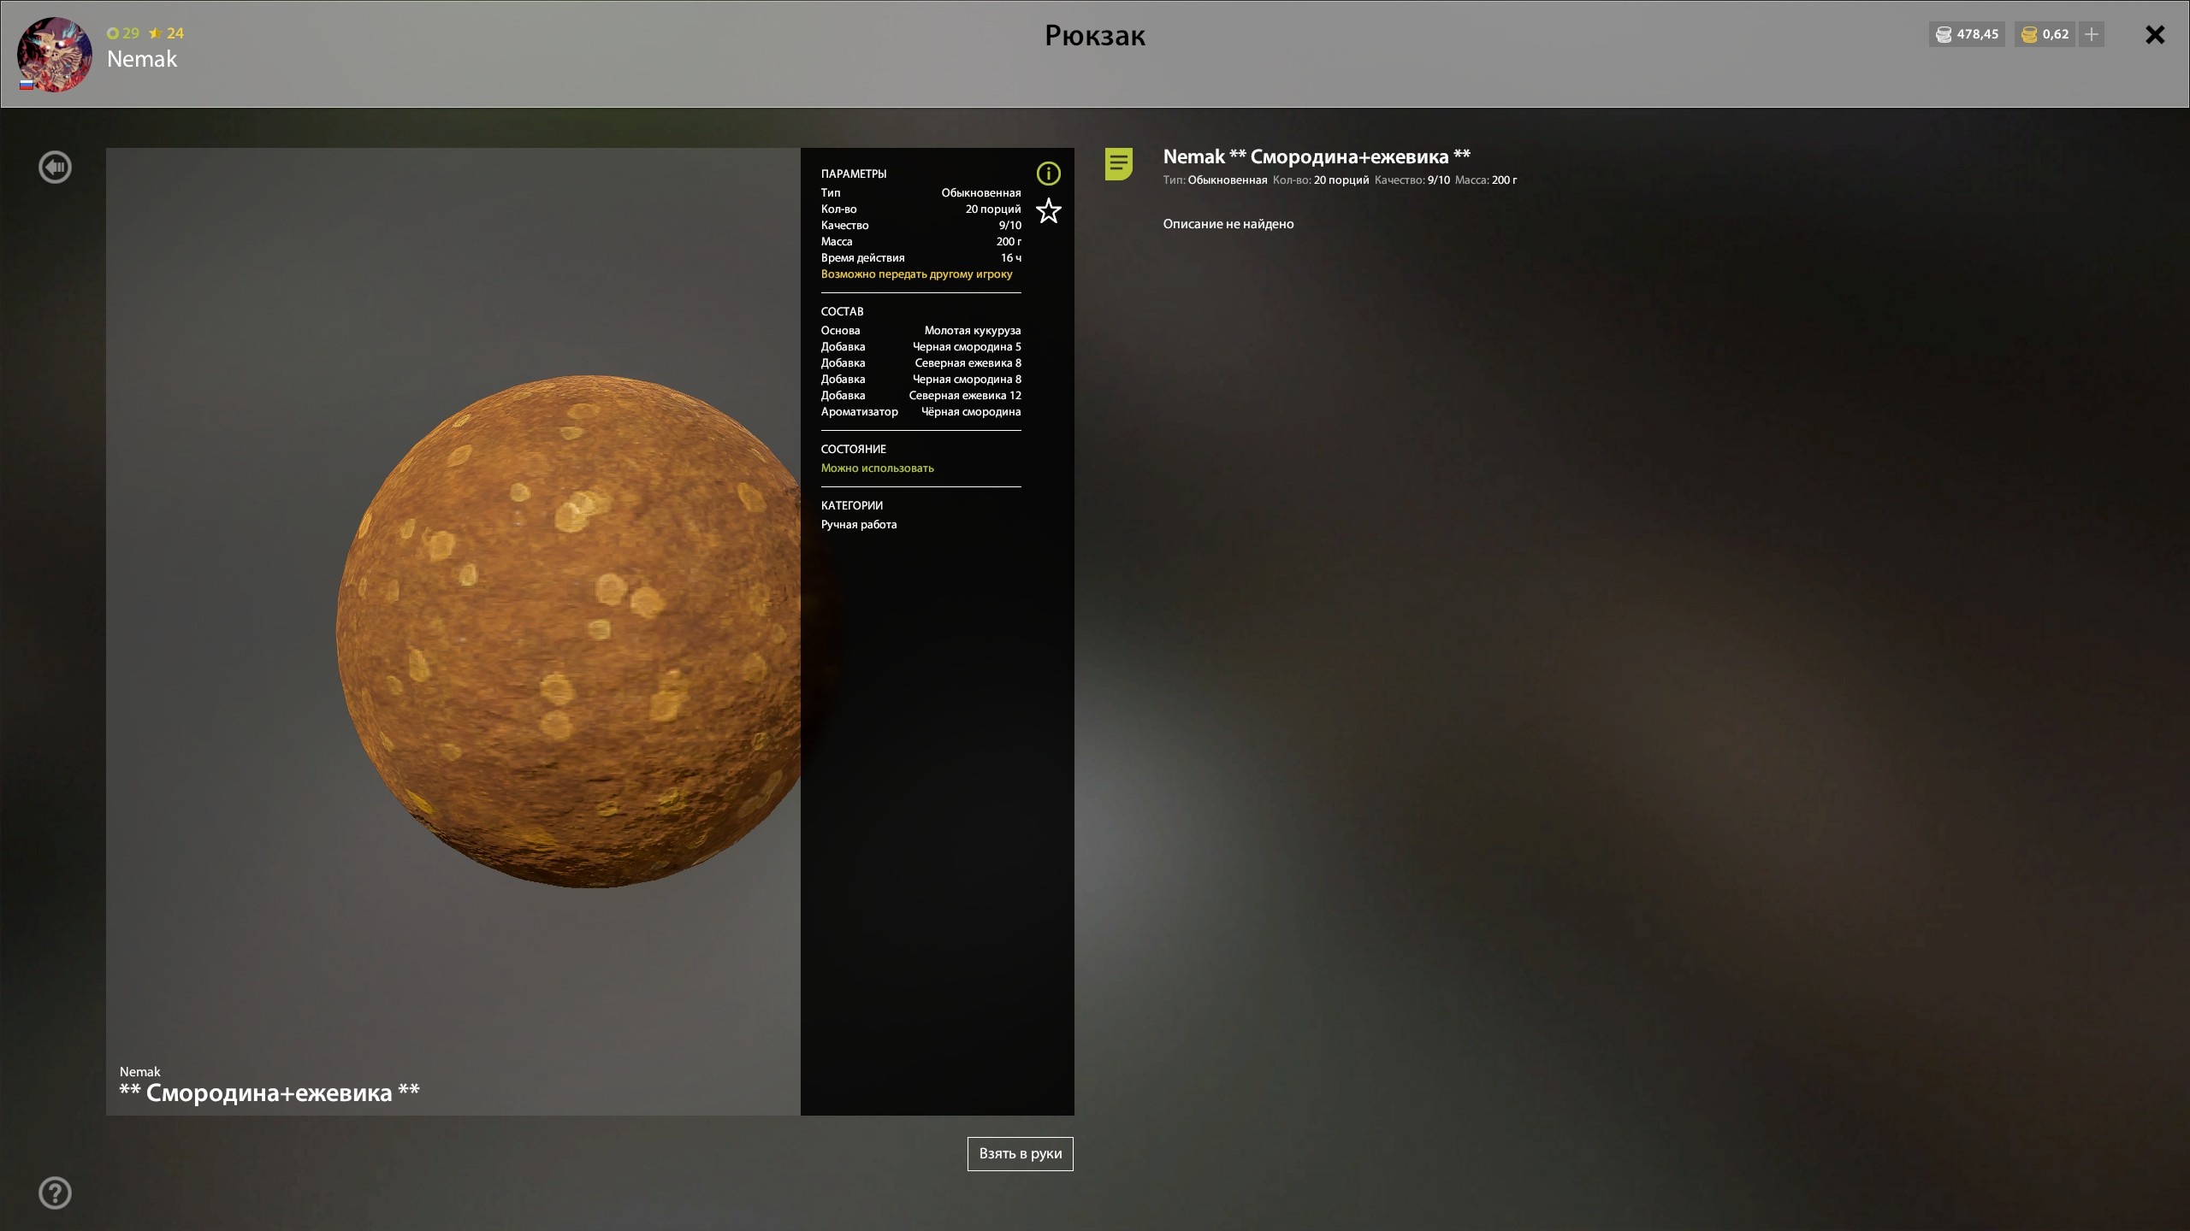Open the help question mark icon

[x=55, y=1193]
